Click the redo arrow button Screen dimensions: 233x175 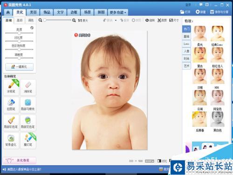tap(124, 21)
